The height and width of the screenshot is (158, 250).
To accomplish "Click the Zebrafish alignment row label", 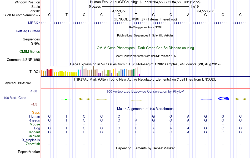I will point(33,144).
